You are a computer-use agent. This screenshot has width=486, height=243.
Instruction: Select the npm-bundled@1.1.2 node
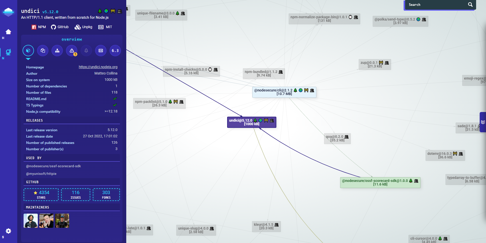[x=264, y=73]
